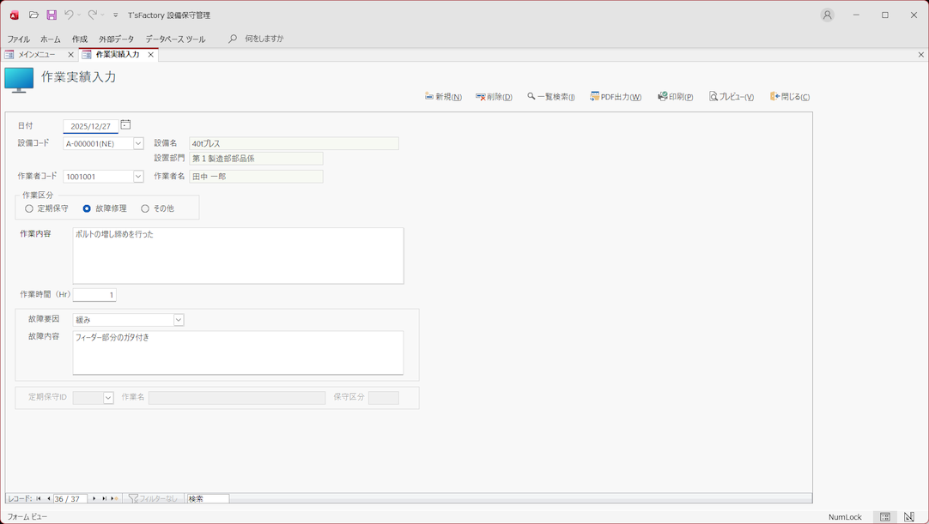Click the open folder icon in the title bar
929x524 pixels.
click(33, 15)
